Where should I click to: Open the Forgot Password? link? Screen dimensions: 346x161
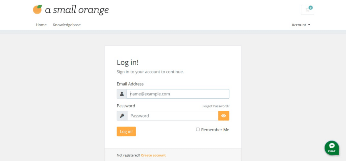(216, 106)
